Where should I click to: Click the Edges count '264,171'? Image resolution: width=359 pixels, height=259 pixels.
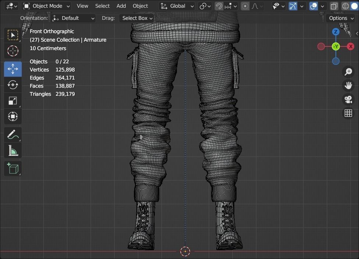(65, 78)
